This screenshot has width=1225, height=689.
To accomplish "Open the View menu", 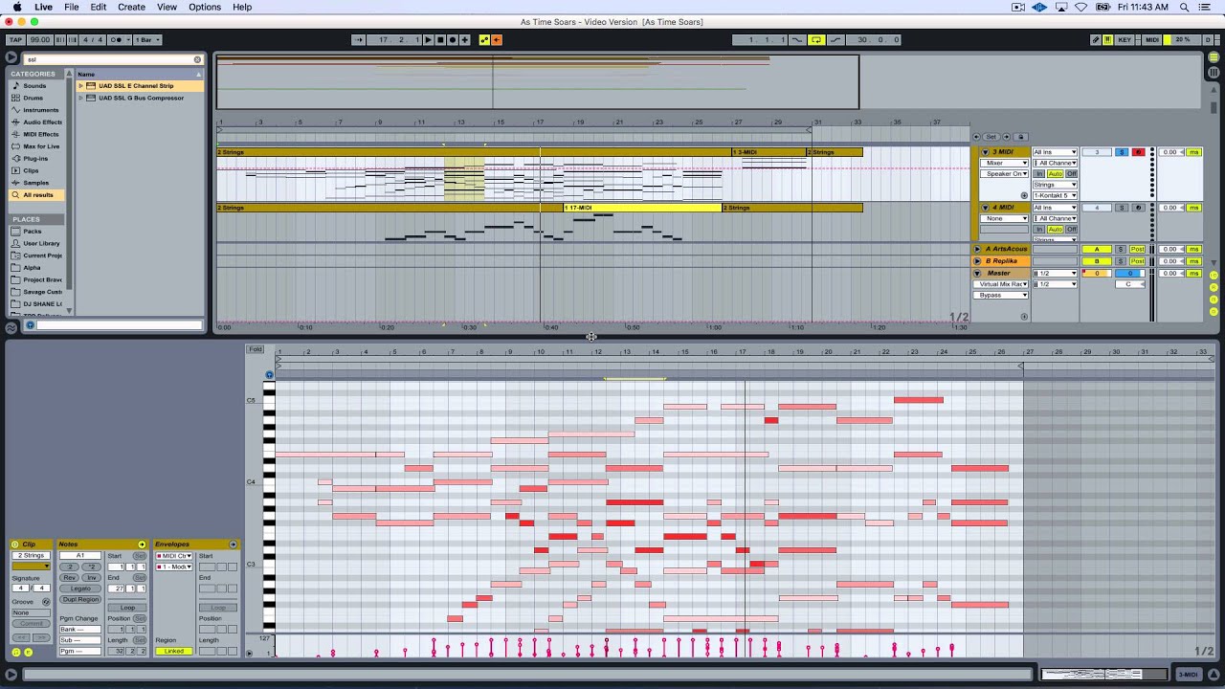I will (x=167, y=7).
